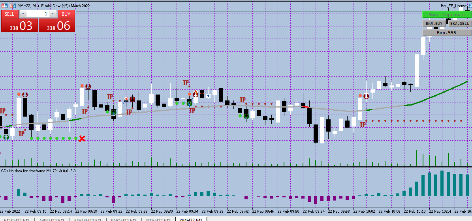The height and width of the screenshot is (221, 472).
Task: Click the chart title YMH22, M1 E-mini Dow
Action: 54,6
